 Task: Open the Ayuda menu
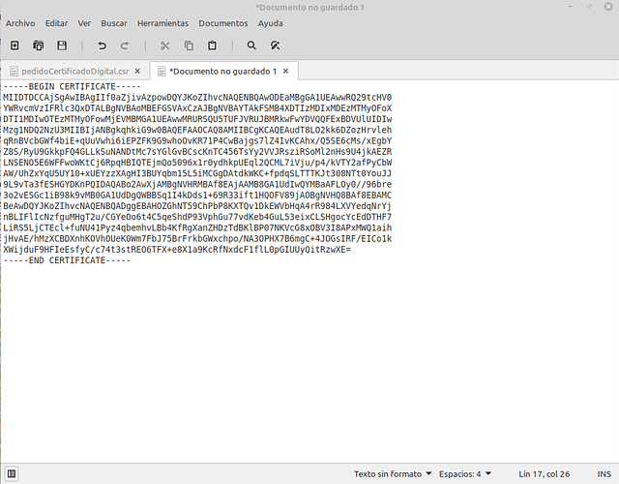[x=271, y=23]
